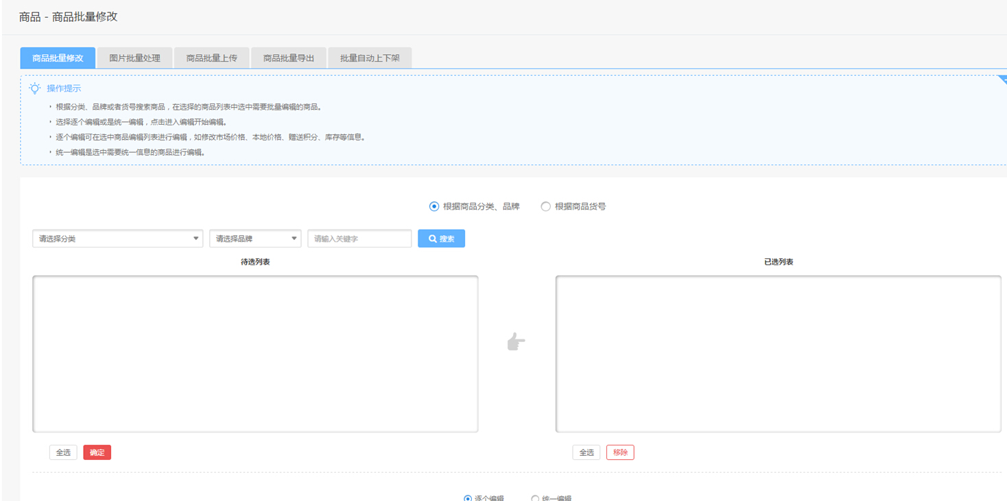Open the 商品批量上传 tab
The image size is (1007, 501).
211,58
